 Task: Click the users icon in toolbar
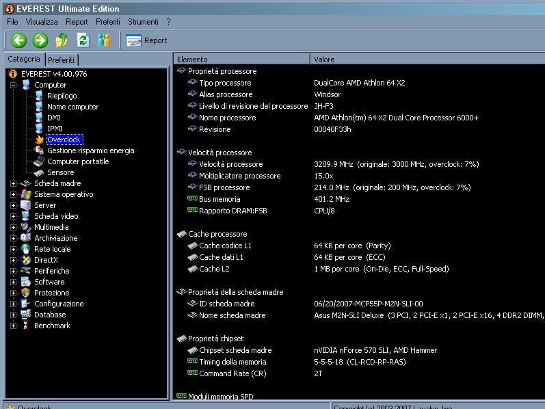point(104,40)
